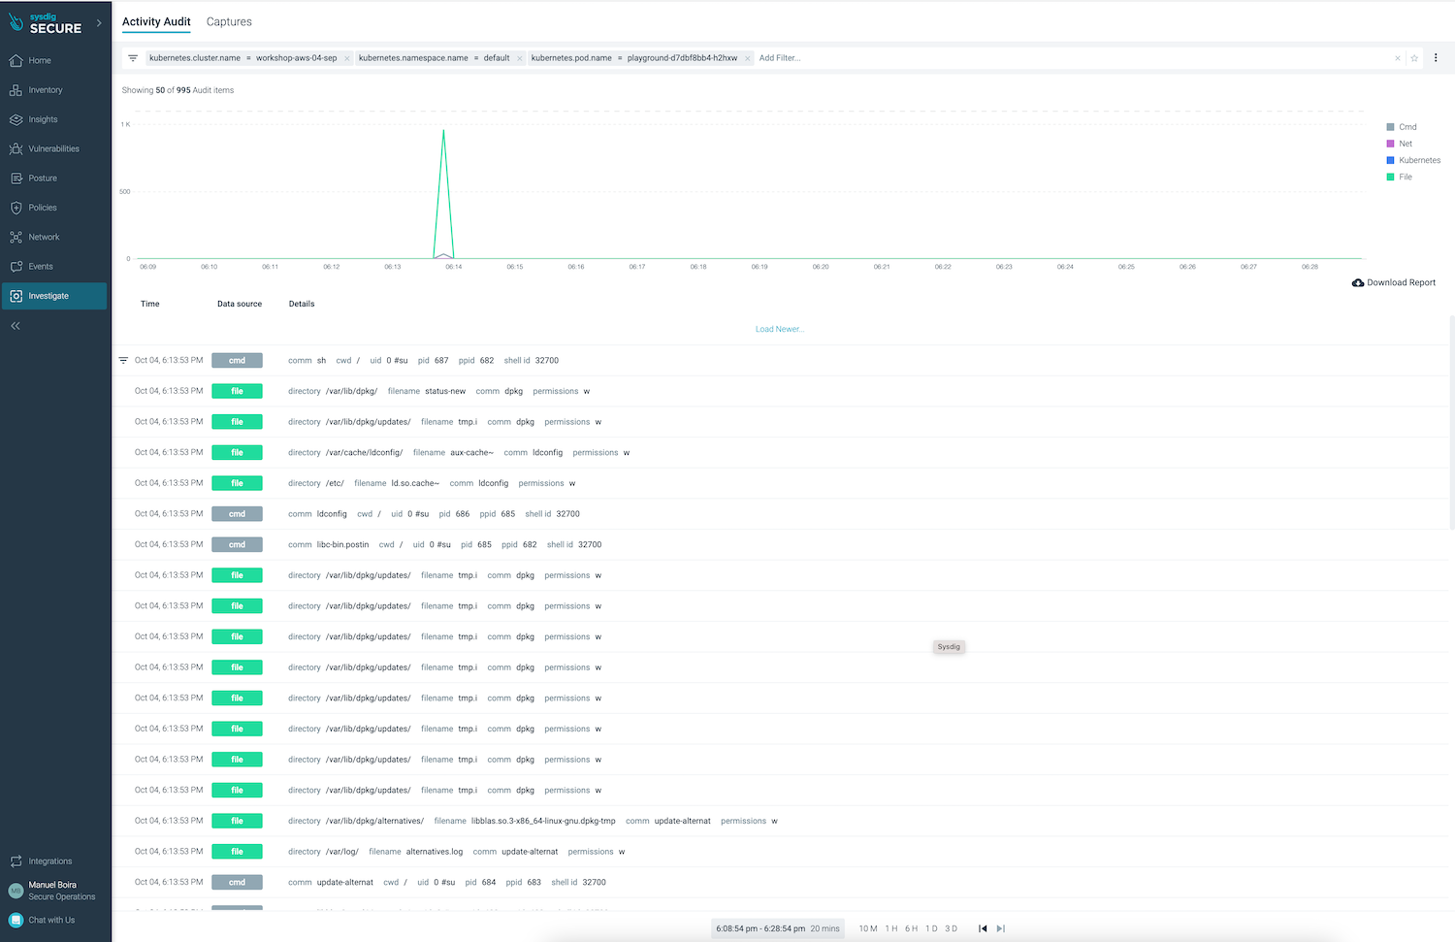This screenshot has width=1455, height=942.
Task: Set time range to 6 H
Action: (912, 928)
